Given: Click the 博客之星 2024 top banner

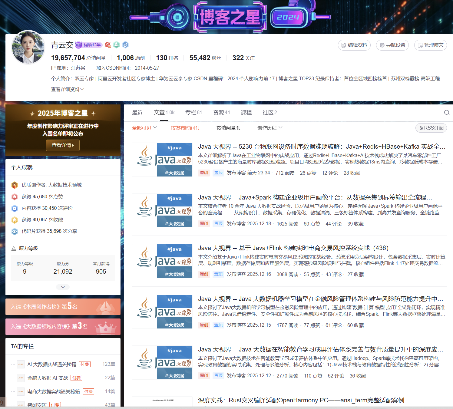Looking at the screenshot, I should coord(230,17).
